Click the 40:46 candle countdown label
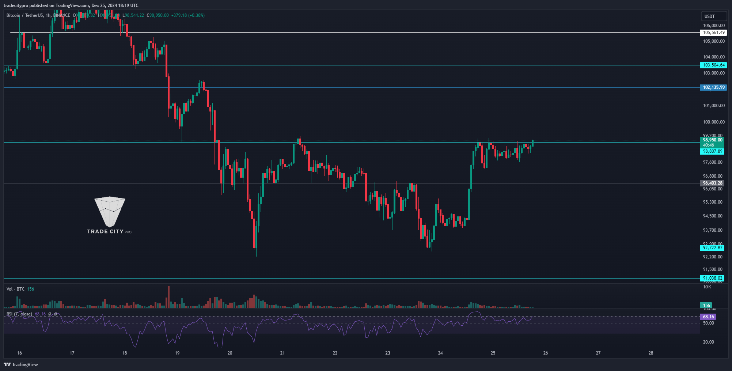 click(708, 145)
